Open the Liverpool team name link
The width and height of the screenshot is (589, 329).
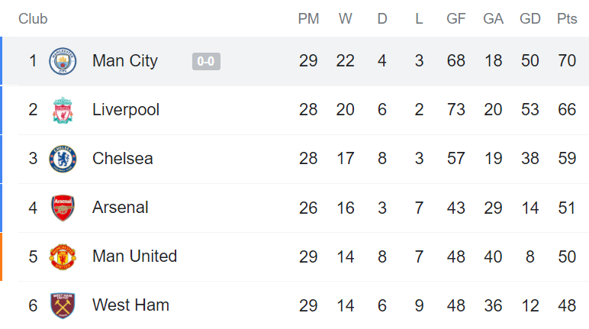coord(126,110)
